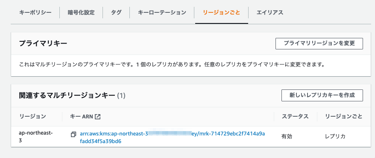Click the リージョン column header

[32, 117]
